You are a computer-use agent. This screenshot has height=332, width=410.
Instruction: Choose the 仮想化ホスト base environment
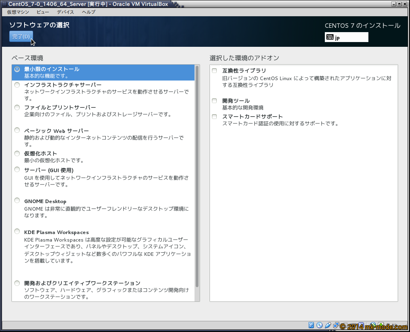click(17, 153)
